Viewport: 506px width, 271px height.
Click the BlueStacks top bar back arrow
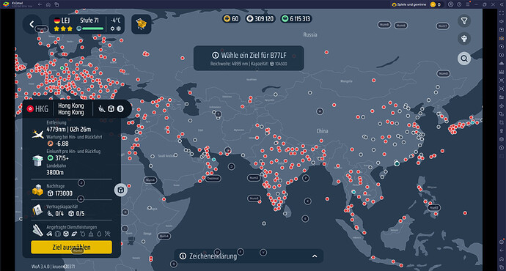pos(40,4)
